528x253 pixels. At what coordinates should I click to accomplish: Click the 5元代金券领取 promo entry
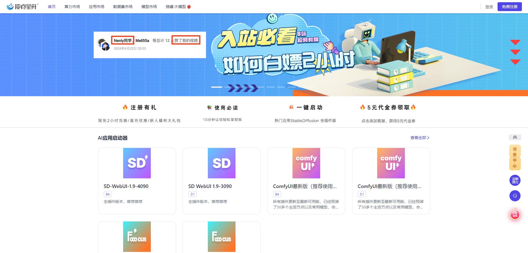pyautogui.click(x=388, y=108)
